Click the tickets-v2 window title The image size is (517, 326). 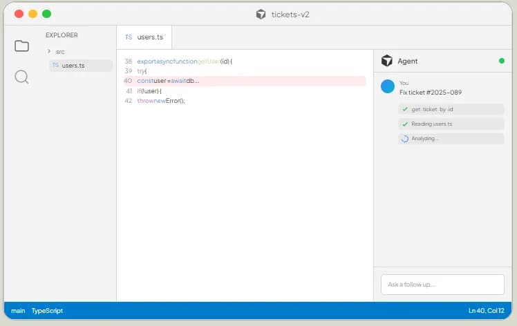[290, 15]
